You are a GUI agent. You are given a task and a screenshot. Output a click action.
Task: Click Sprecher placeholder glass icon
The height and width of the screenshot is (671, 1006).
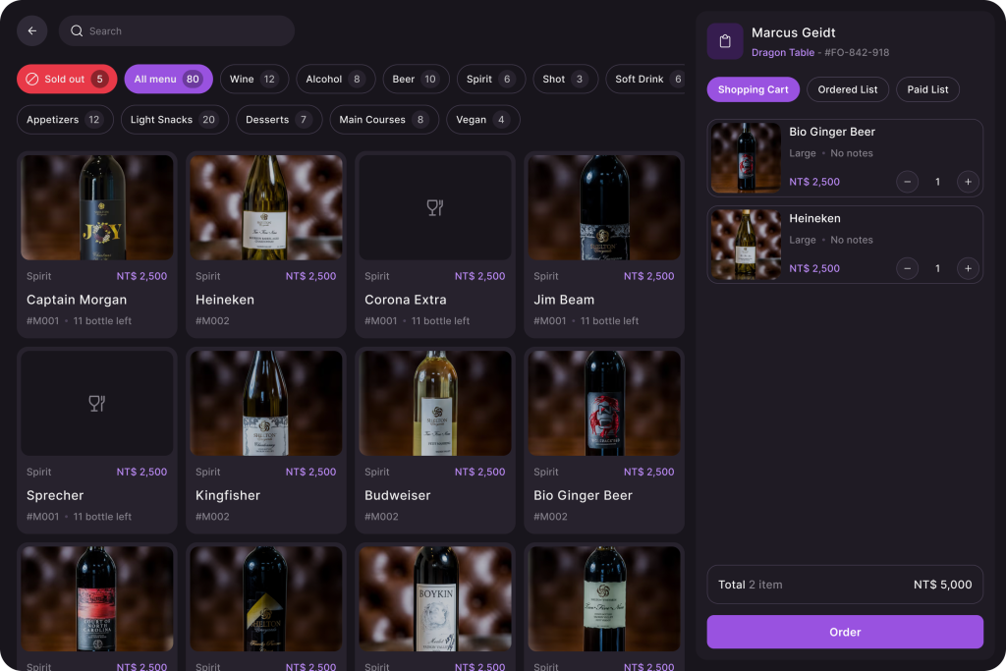(x=97, y=403)
